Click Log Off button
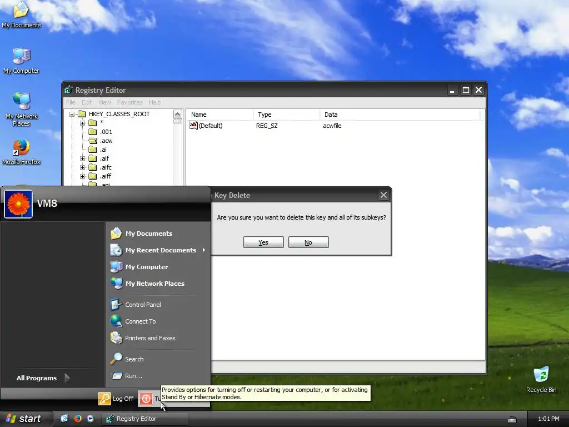Viewport: 569px width, 427px height. click(x=116, y=399)
